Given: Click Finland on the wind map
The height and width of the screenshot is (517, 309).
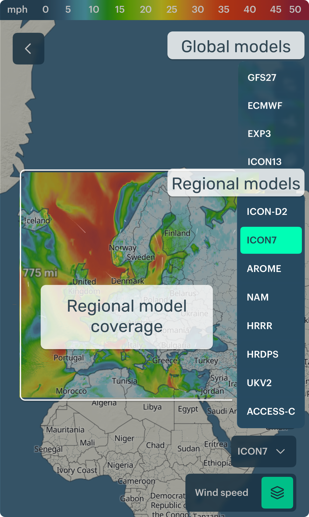Looking at the screenshot, I should [x=177, y=233].
